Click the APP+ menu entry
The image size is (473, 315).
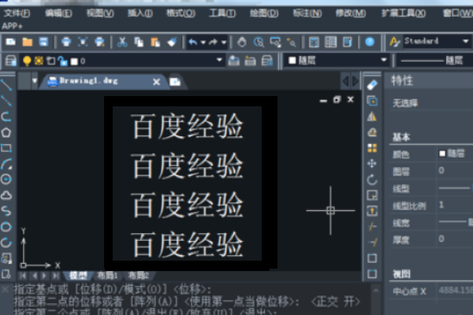point(12,27)
